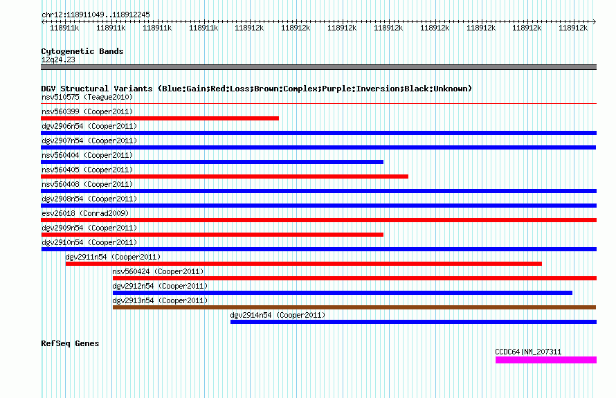
Task: Open variant dgv2911n54 (Cooper2011) label
Action: pos(113,257)
